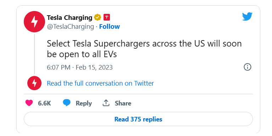Like the tweet with the heart icon

[x=29, y=103]
